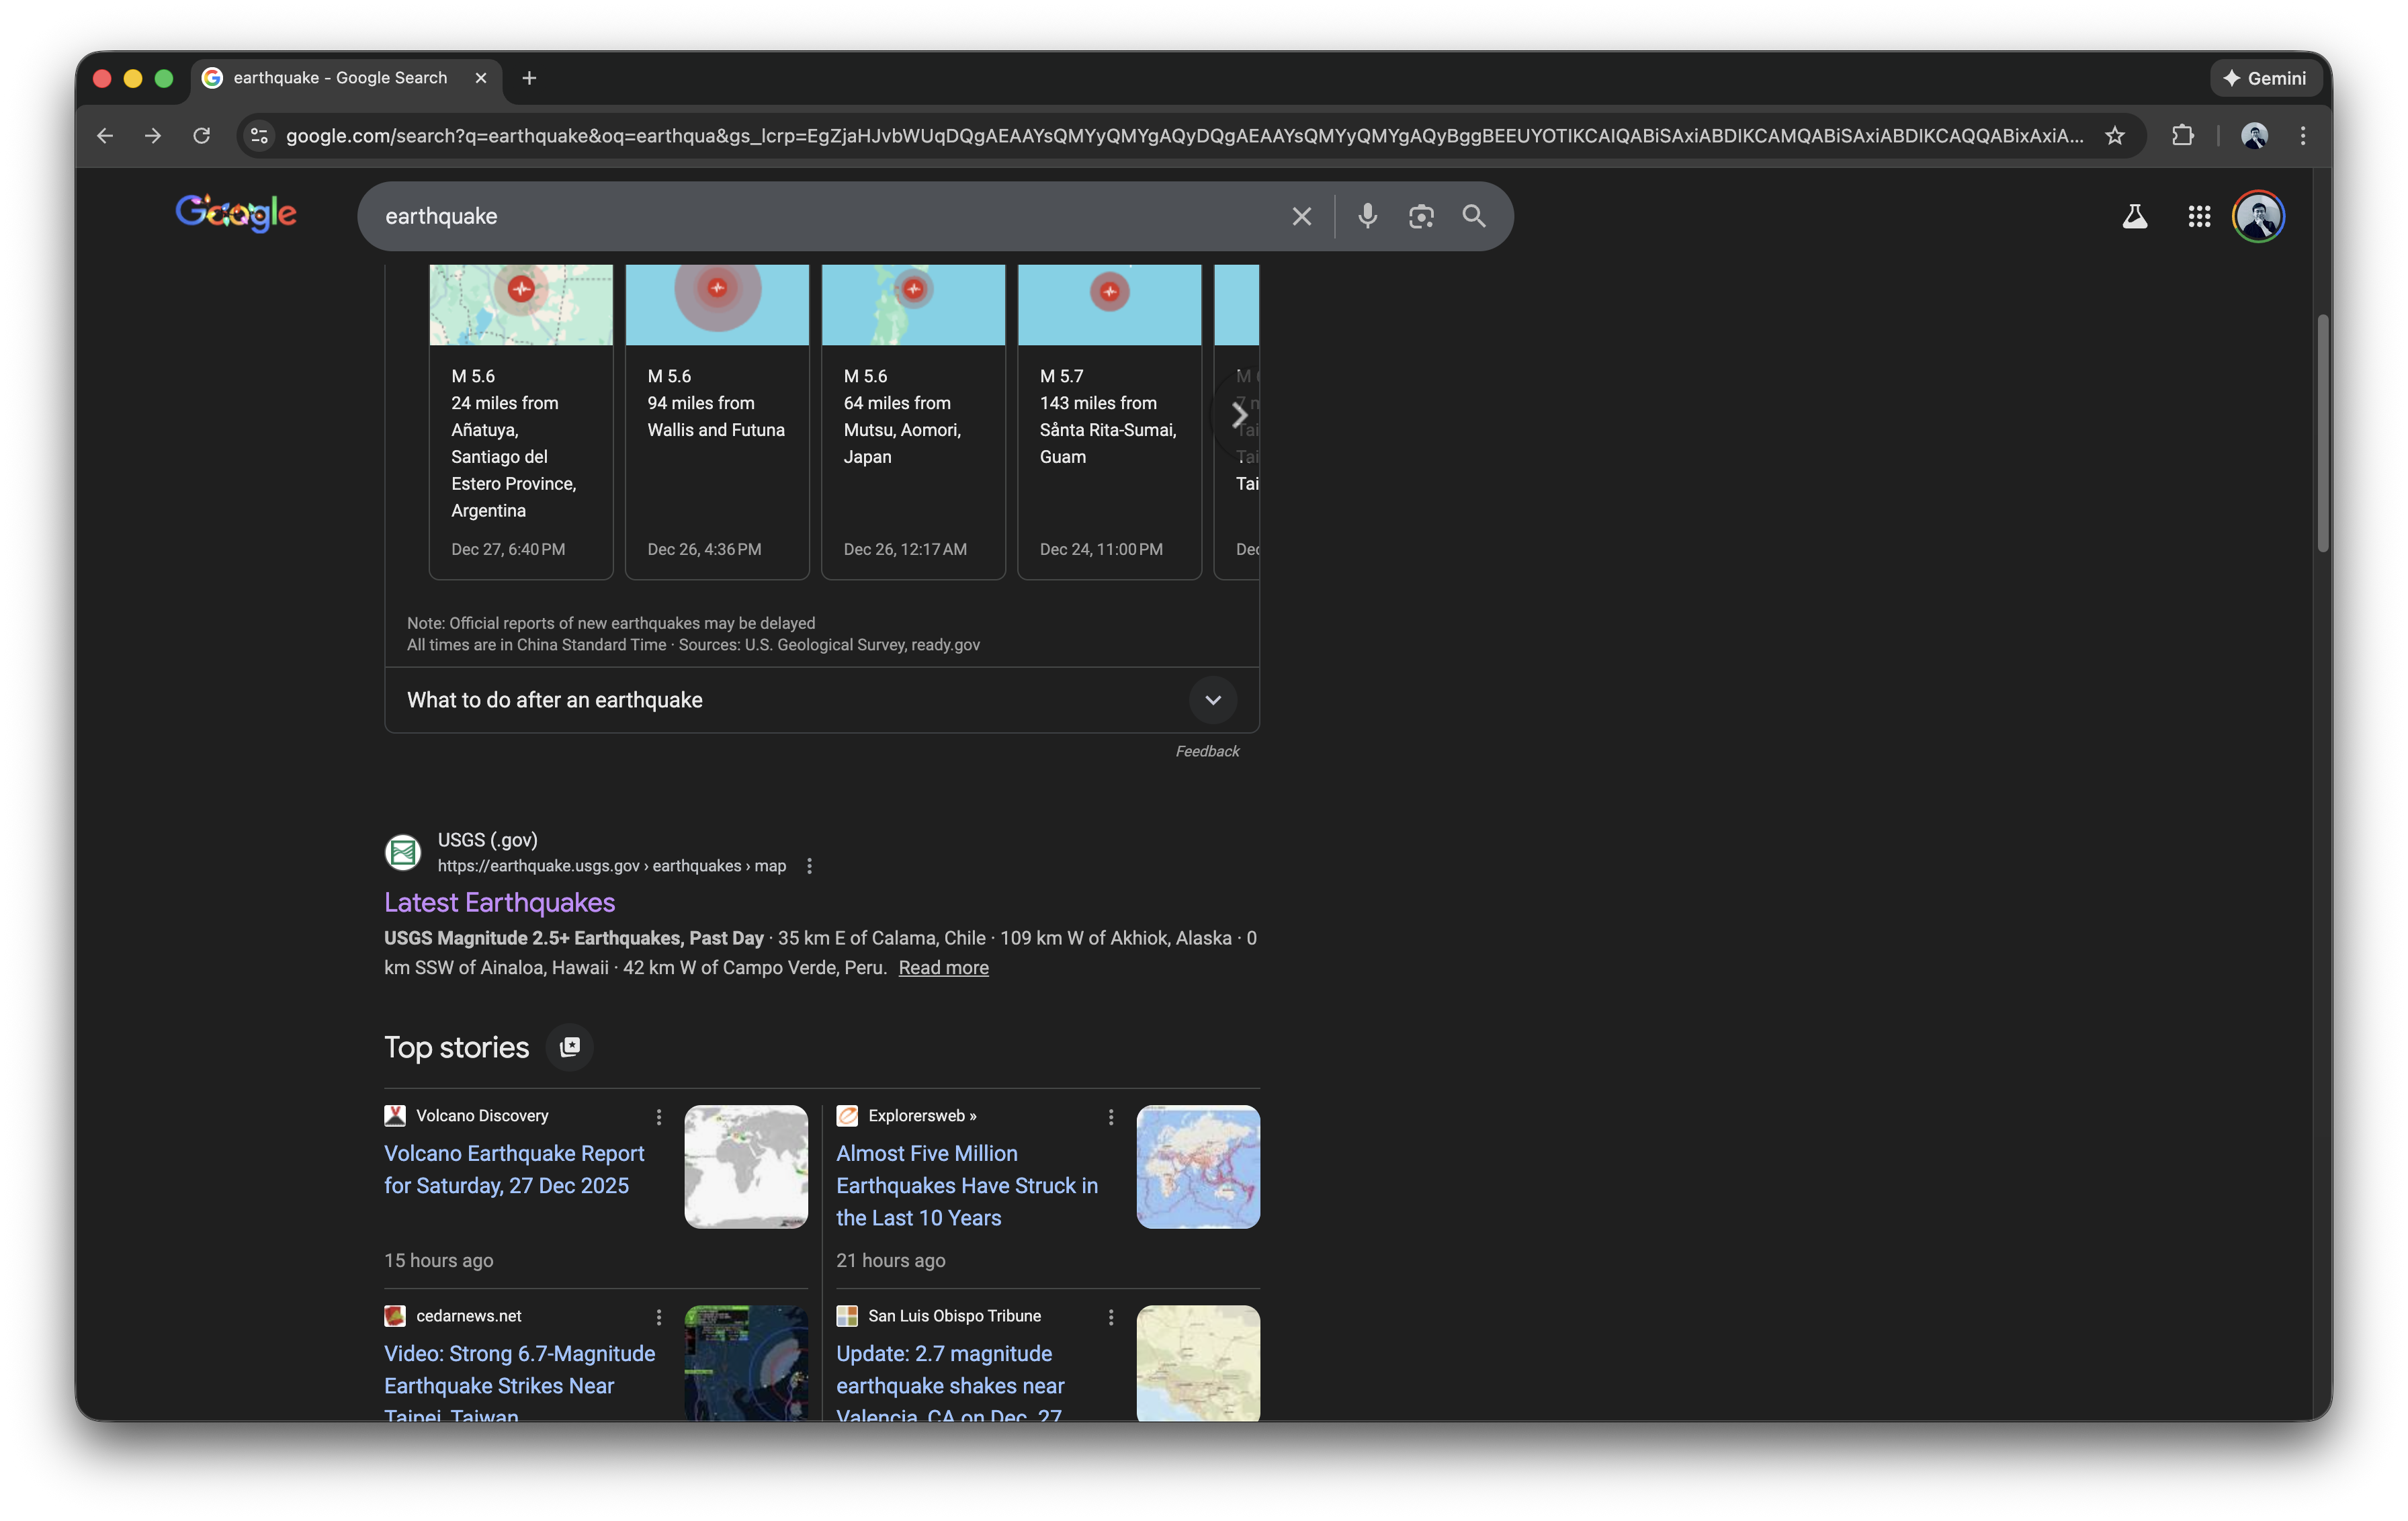Open the Google Account avatar

click(x=2259, y=216)
